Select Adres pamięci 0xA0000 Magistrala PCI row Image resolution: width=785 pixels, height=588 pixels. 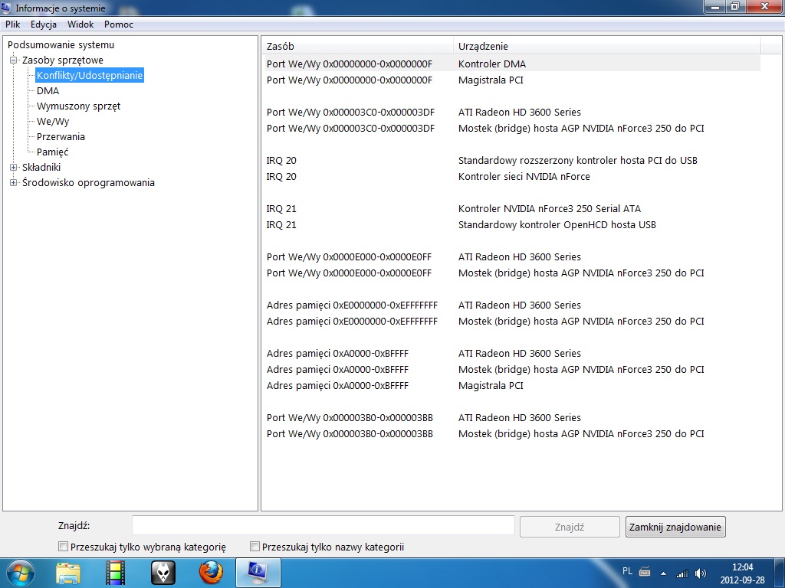tap(511, 386)
